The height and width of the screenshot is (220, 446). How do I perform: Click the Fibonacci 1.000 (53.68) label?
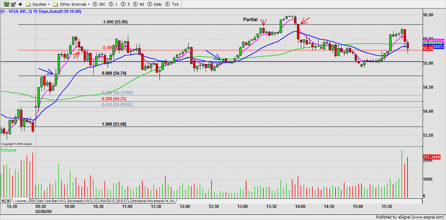tap(114, 124)
